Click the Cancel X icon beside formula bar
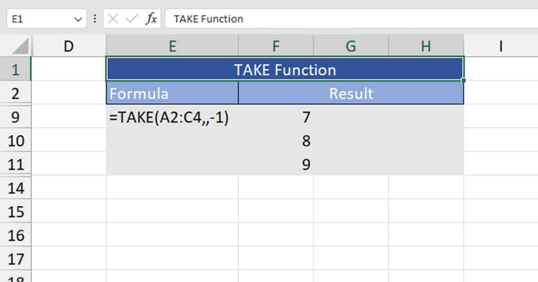 pyautogui.click(x=113, y=19)
